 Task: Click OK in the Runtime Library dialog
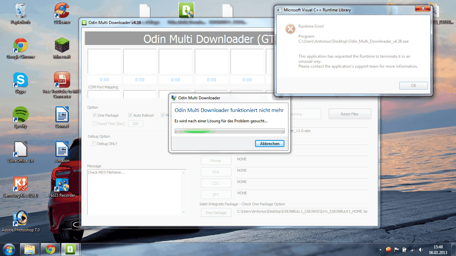click(414, 86)
